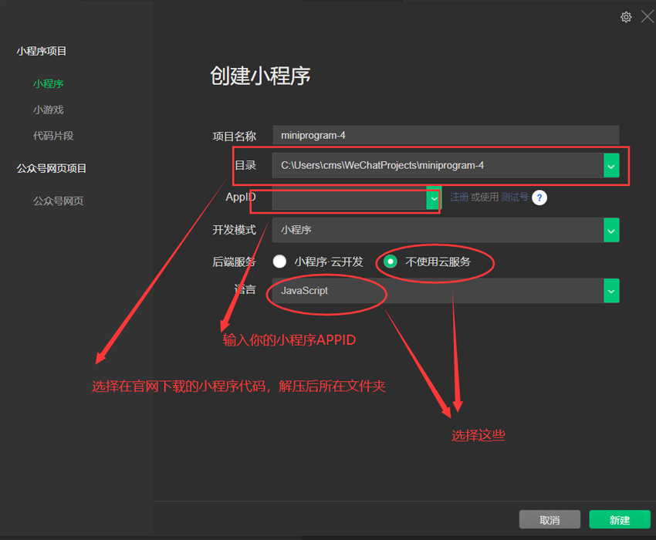The width and height of the screenshot is (656, 540).
Task: Expand the AppID dropdown arrow
Action: pos(433,198)
